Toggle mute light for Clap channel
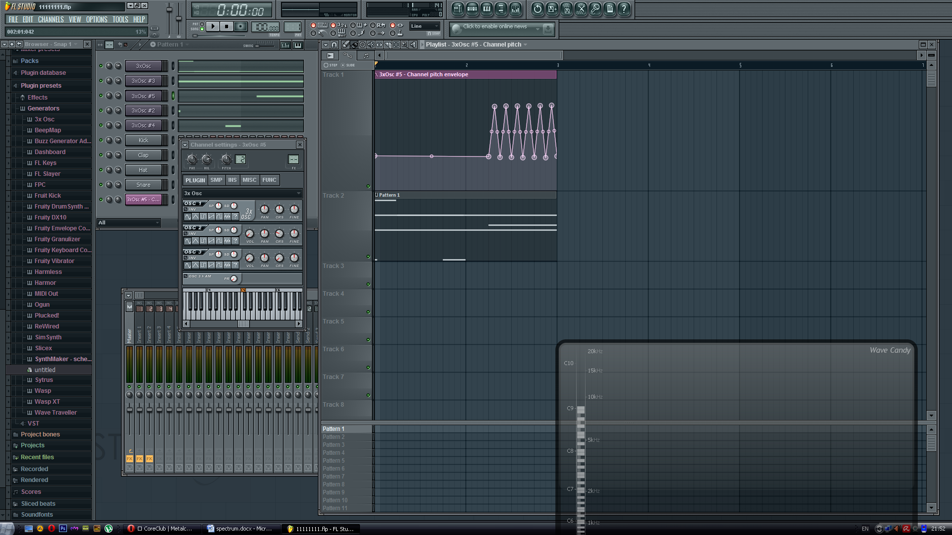The image size is (952, 535). pyautogui.click(x=101, y=155)
